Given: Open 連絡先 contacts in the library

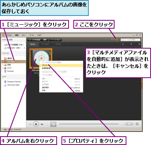Looking at the screenshot, I should click(9, 59).
